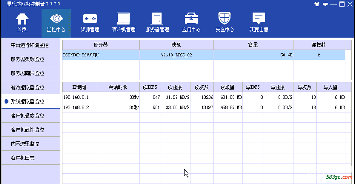Screen dimensions: 355x184
Task: Click the 容量 column header
Action: coord(253,45)
